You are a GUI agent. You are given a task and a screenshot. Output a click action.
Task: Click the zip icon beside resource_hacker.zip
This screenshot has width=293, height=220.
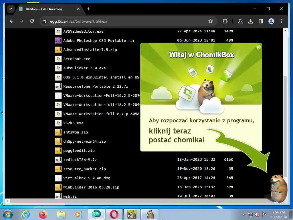(x=58, y=169)
